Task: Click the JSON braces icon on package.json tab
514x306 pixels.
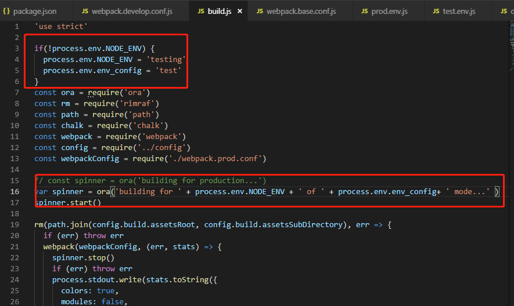Action: click(x=6, y=11)
